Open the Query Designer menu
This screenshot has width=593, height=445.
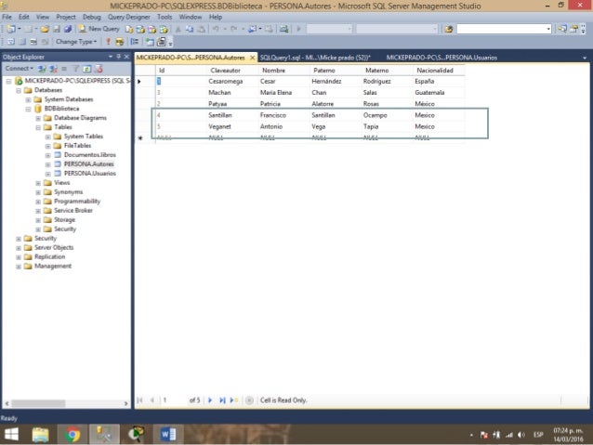pyautogui.click(x=129, y=17)
